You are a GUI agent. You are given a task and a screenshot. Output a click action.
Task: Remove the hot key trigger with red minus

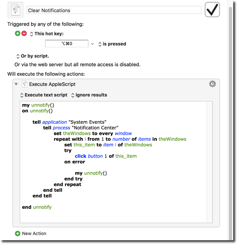click(x=24, y=33)
